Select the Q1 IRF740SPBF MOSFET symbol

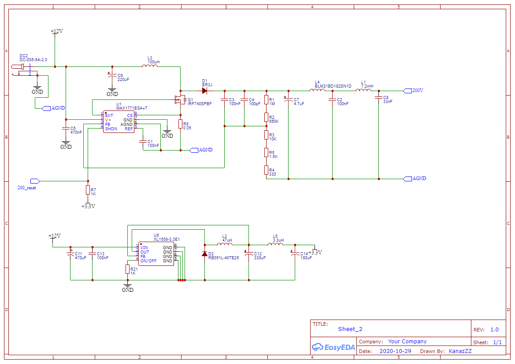[180, 99]
